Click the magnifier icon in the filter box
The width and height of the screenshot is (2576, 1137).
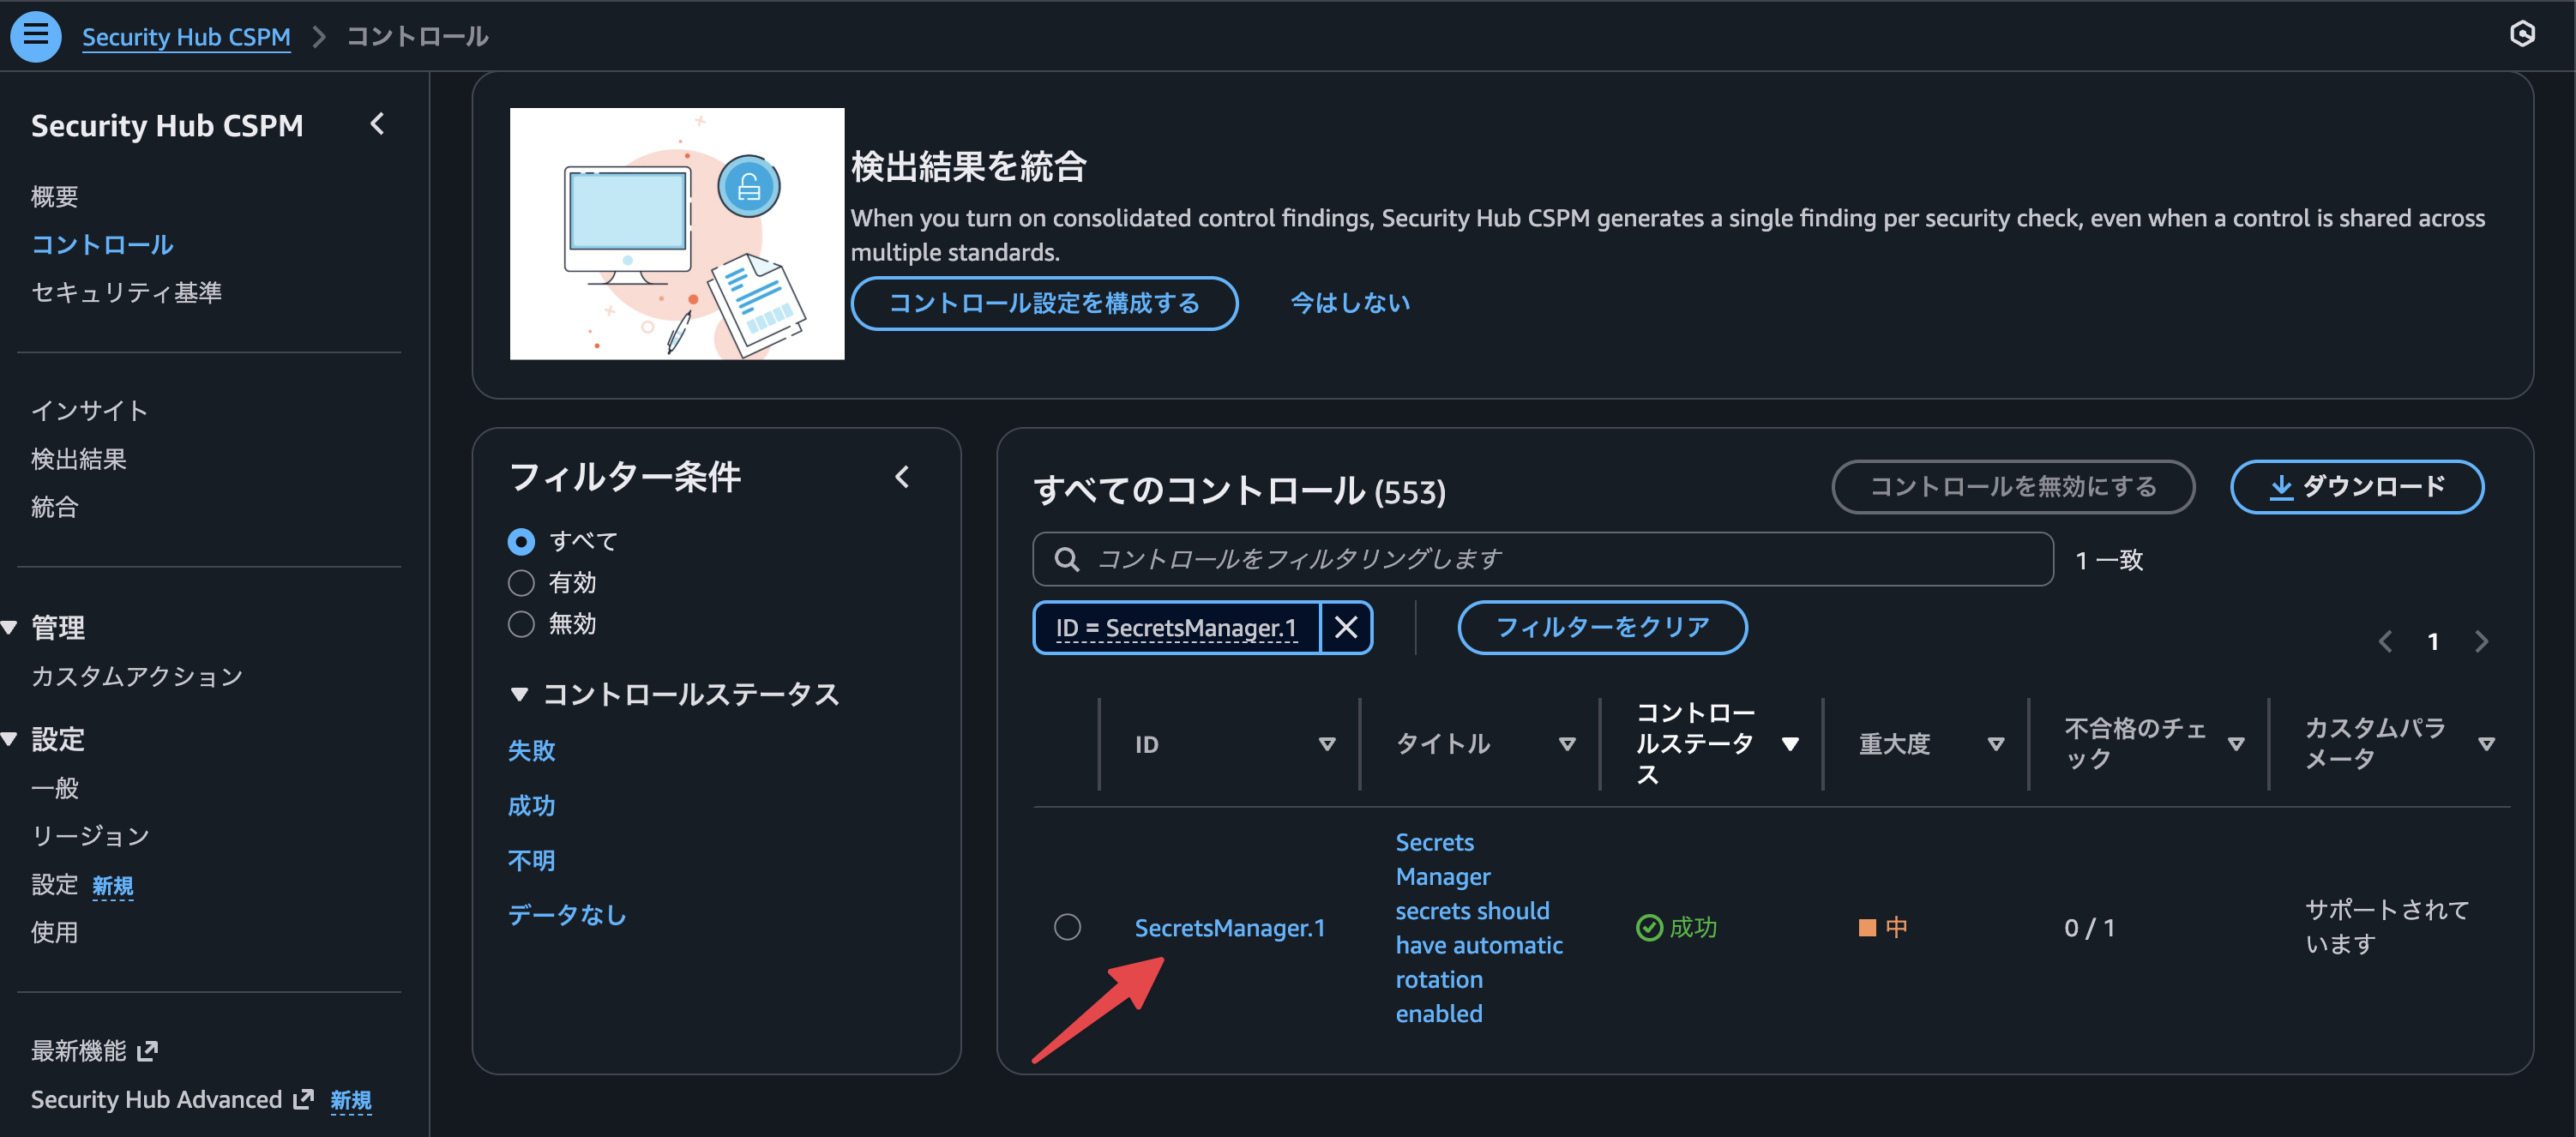pos(1067,559)
